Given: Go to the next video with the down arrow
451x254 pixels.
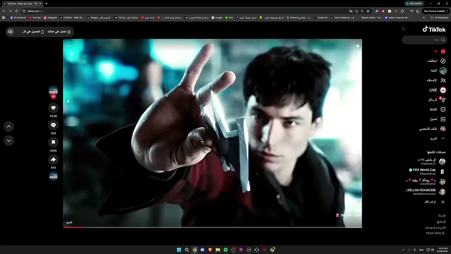Looking at the screenshot, I should point(9,140).
